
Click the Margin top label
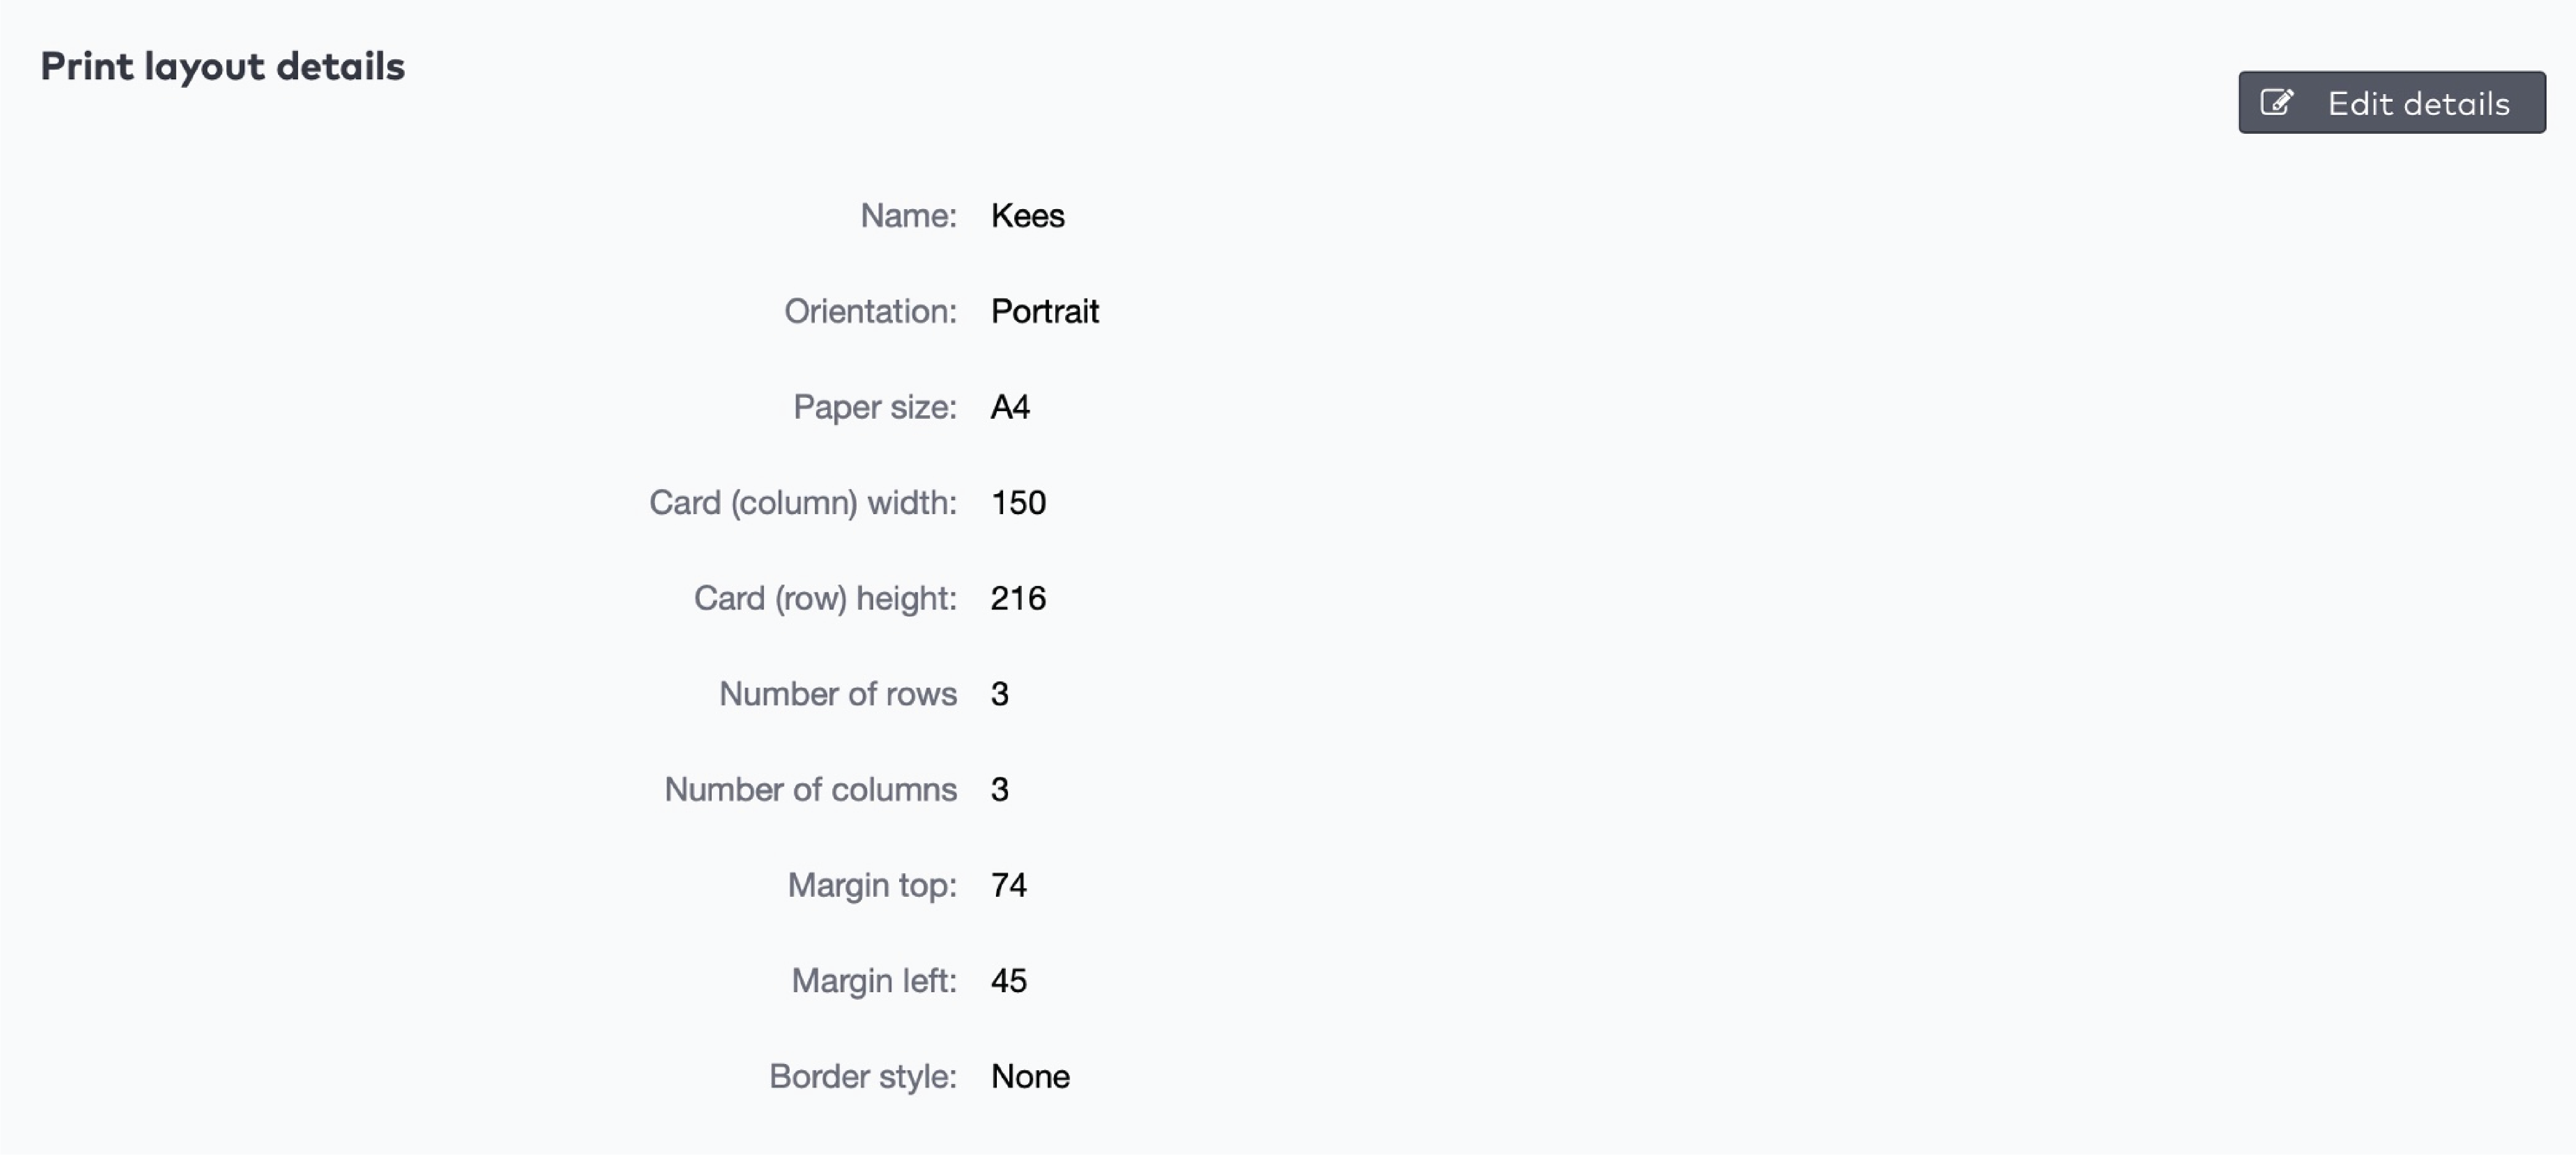click(x=871, y=884)
